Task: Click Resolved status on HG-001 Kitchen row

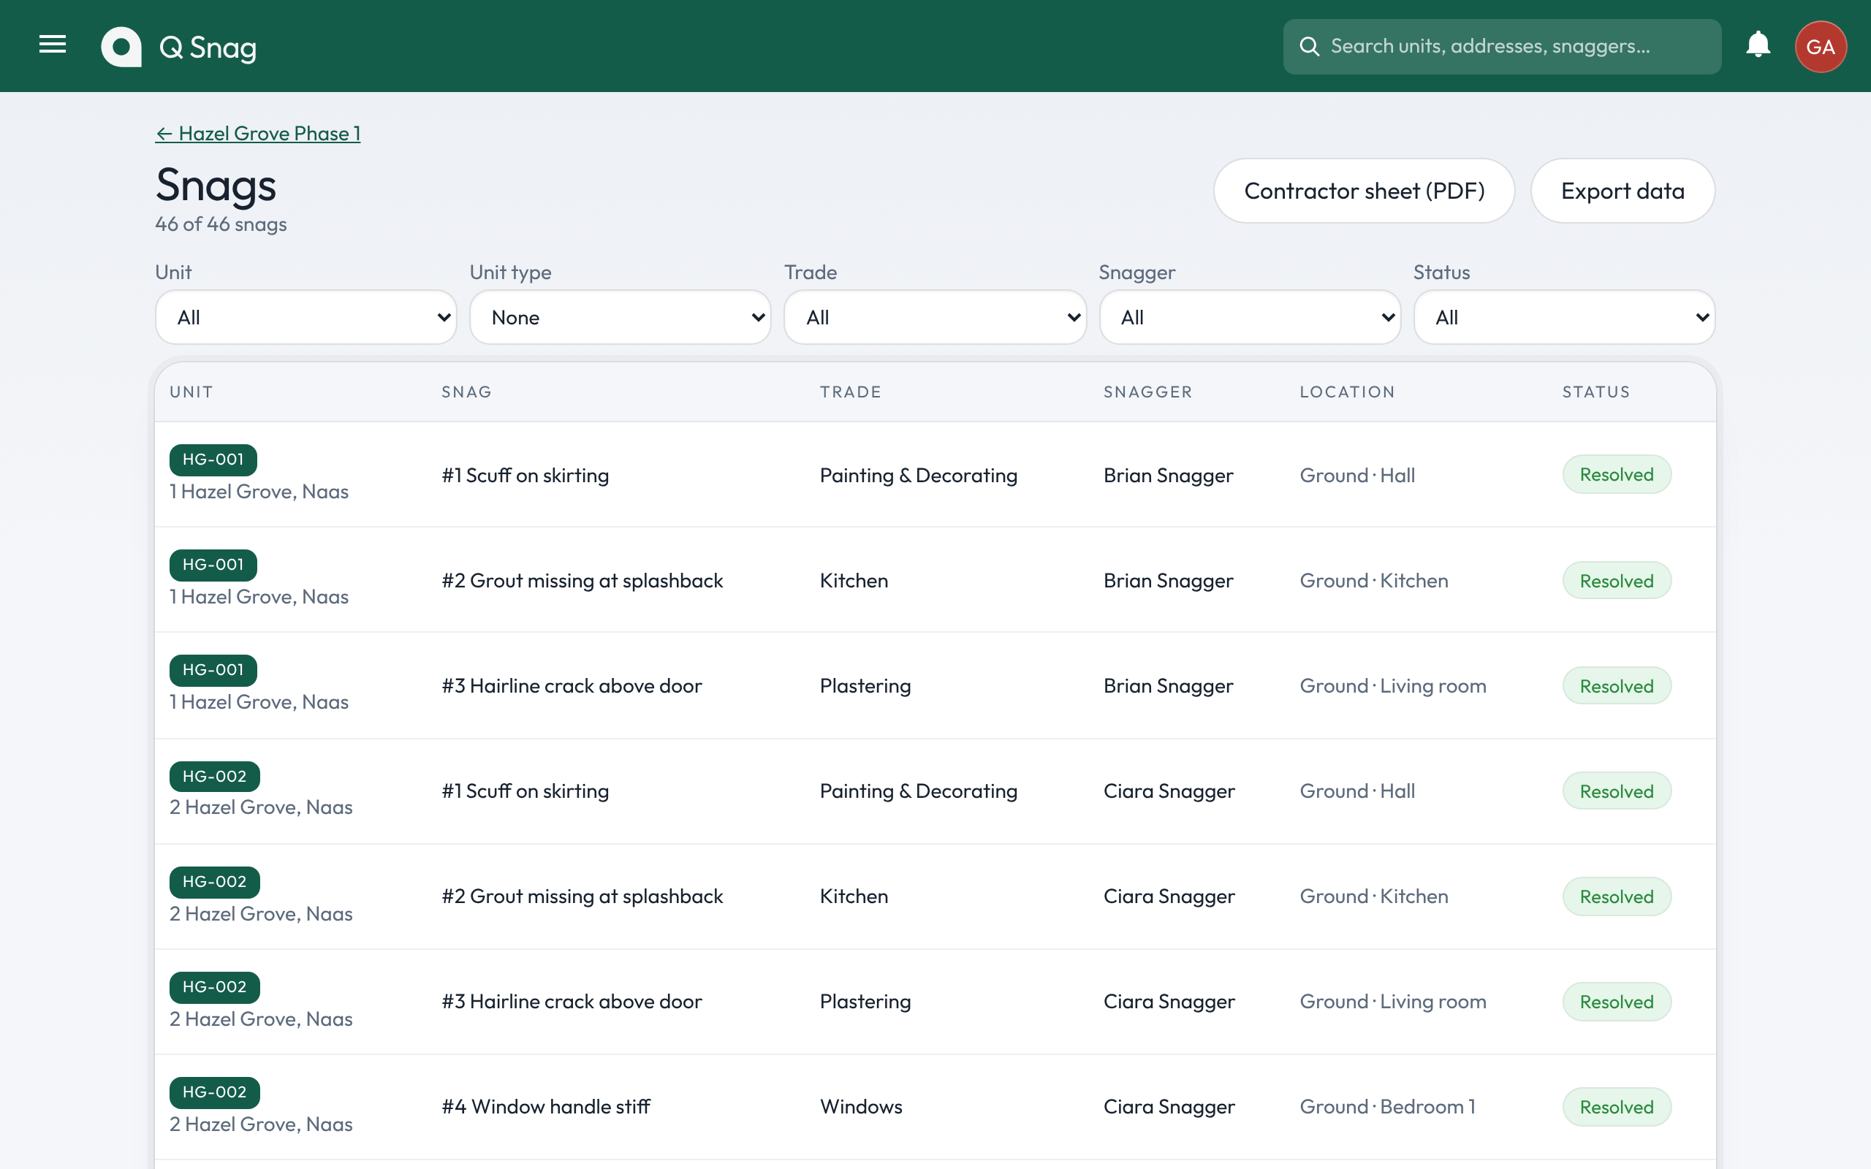Action: tap(1617, 581)
